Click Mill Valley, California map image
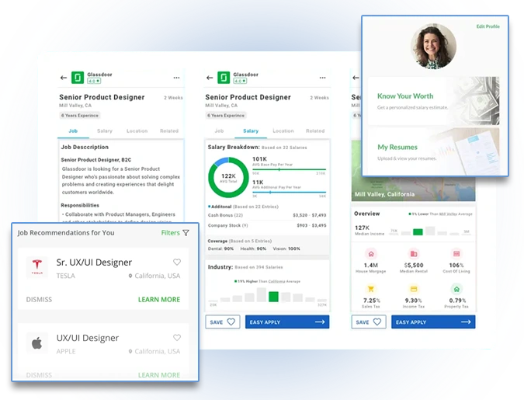524x400 pixels. [414, 188]
